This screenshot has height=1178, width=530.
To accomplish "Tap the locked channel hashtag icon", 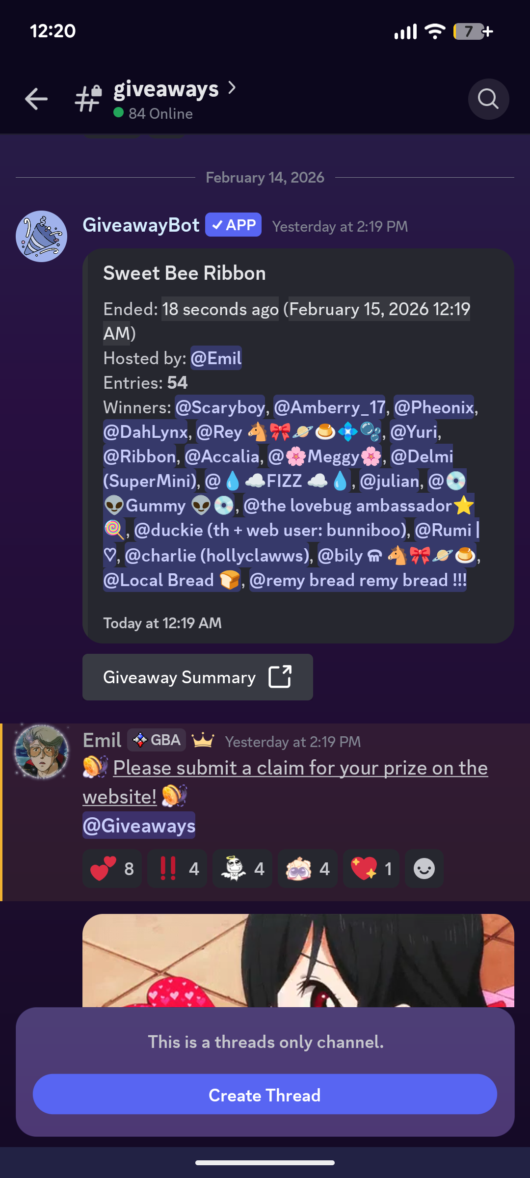I will [88, 98].
